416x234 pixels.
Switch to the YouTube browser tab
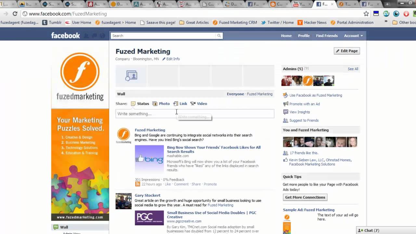coord(300,4)
